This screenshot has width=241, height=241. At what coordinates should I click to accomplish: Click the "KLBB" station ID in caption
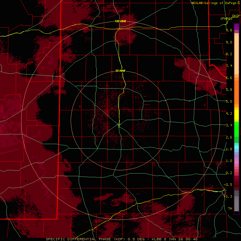pyautogui.click(x=157, y=239)
